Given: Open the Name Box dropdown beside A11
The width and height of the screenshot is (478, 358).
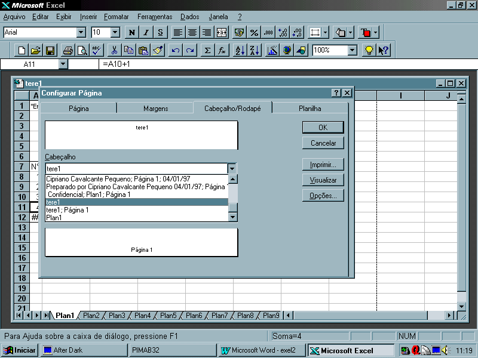Looking at the screenshot, I should tap(63, 64).
